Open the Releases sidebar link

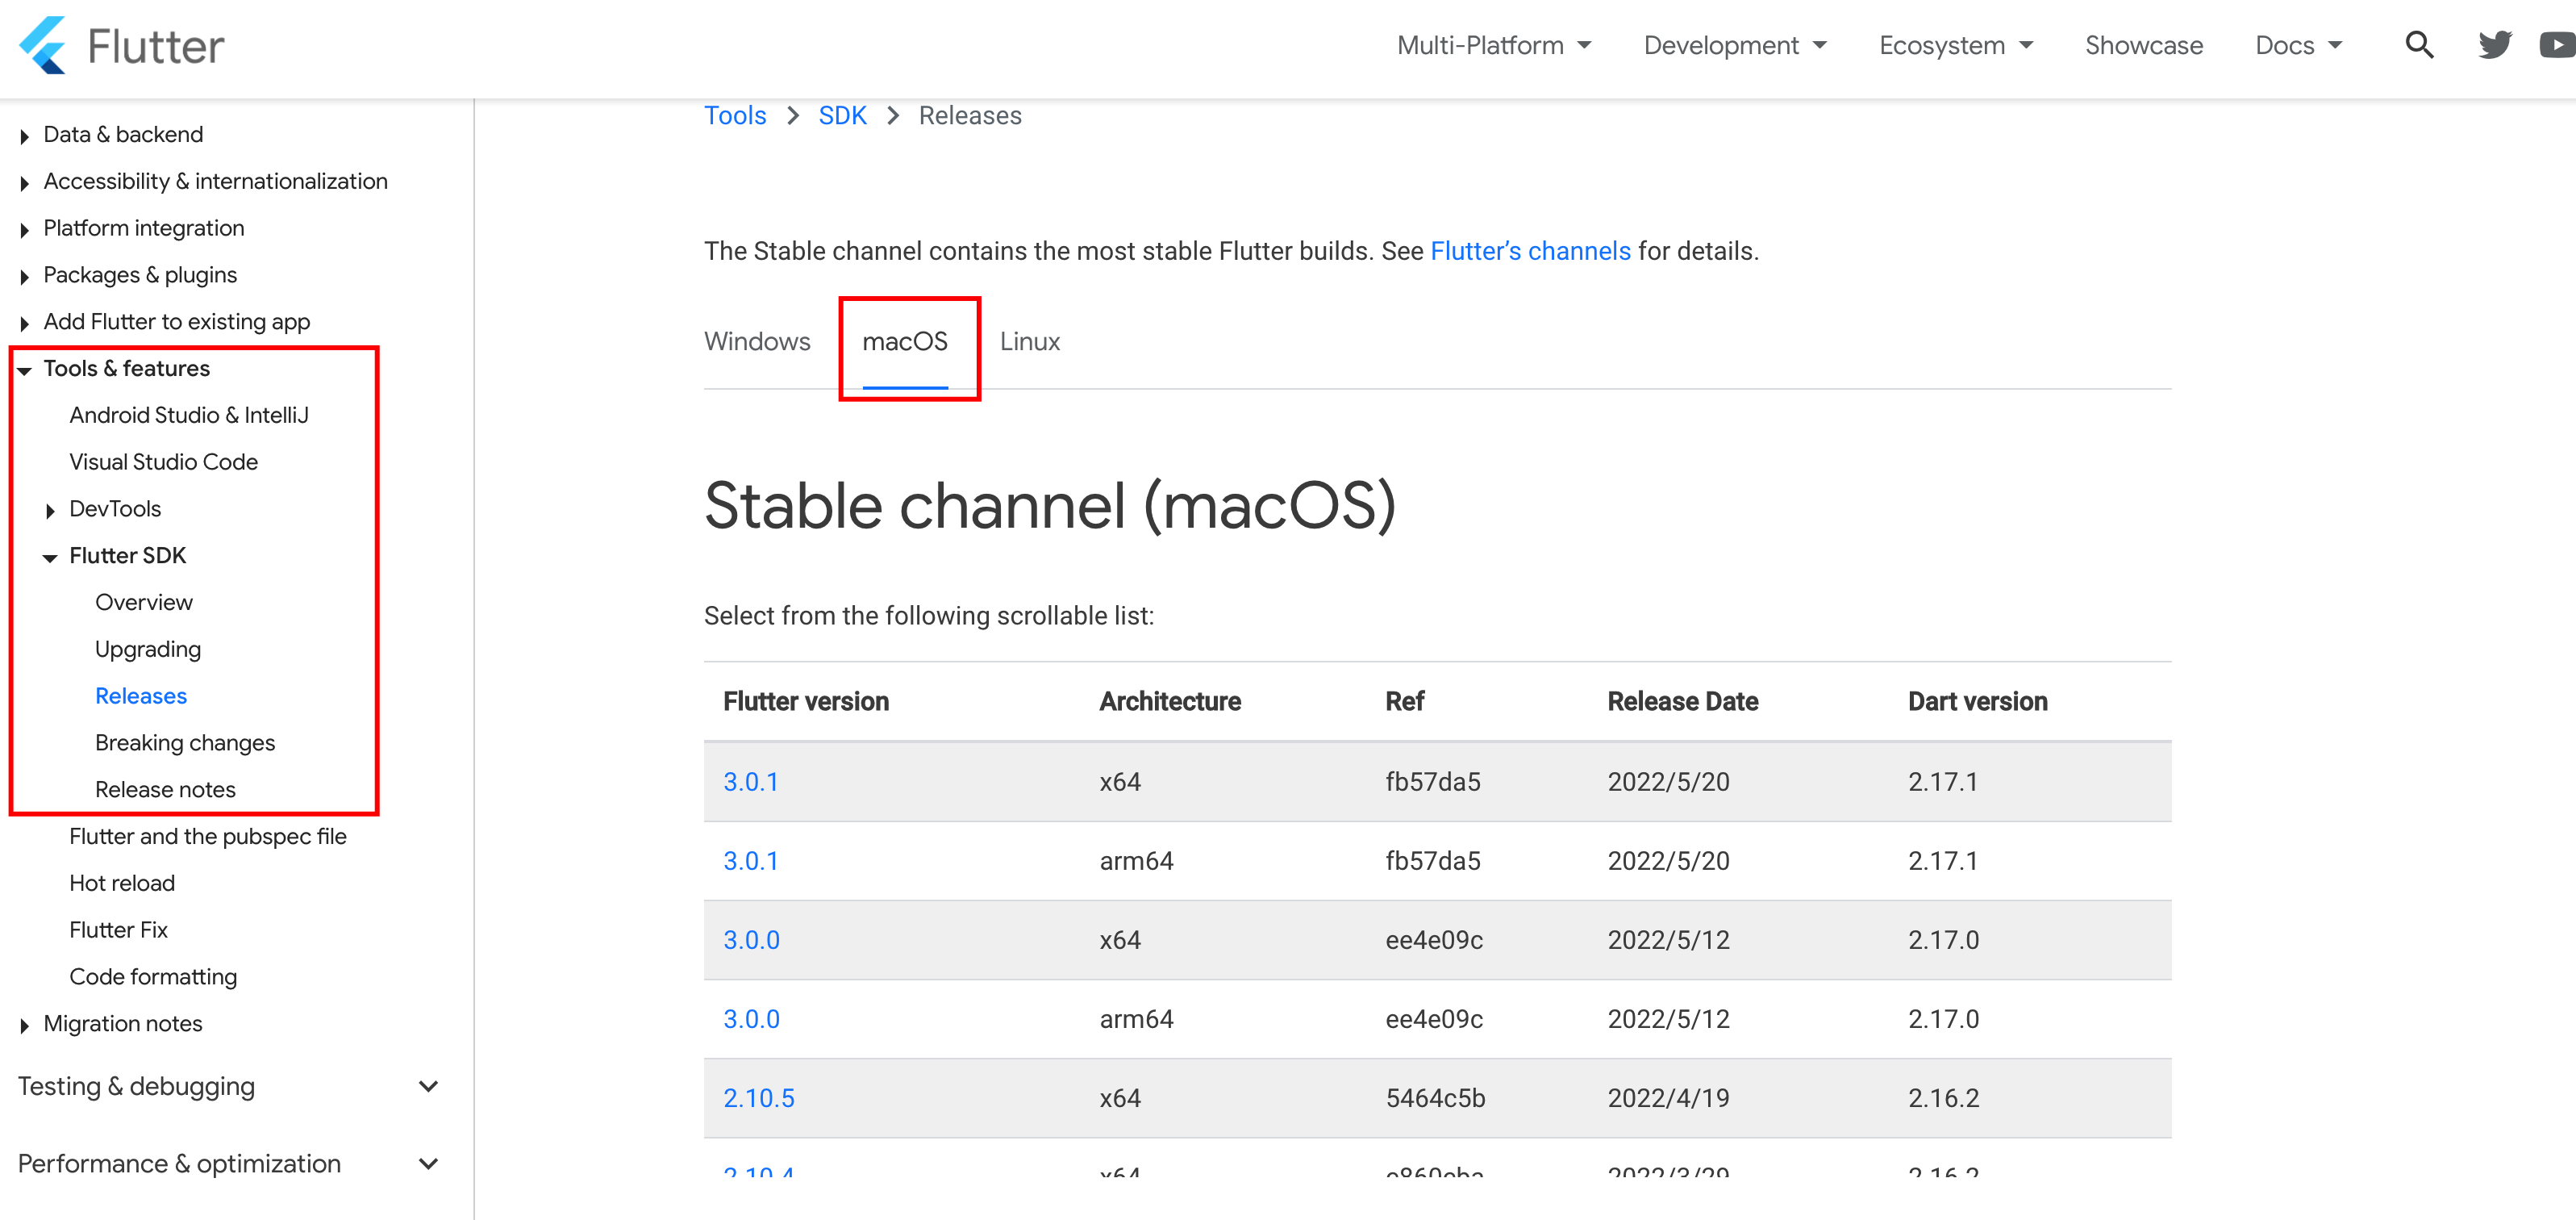coord(141,696)
